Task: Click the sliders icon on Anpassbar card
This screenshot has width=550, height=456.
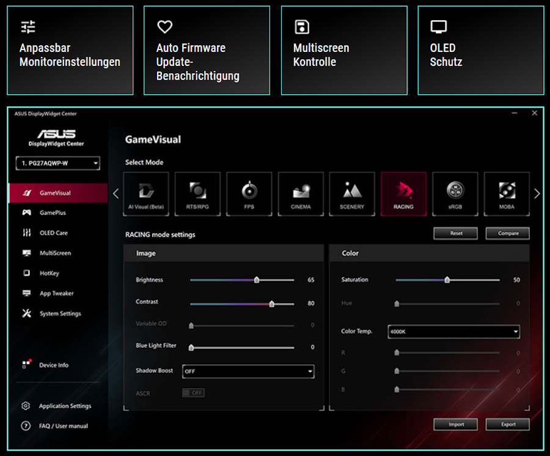Action: click(x=28, y=27)
